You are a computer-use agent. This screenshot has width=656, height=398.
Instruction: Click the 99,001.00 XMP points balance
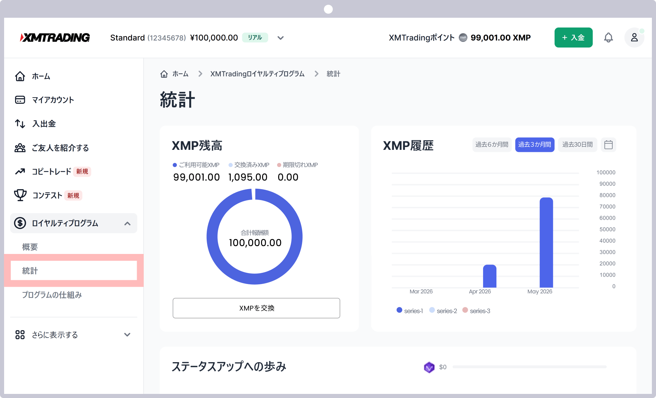click(500, 38)
